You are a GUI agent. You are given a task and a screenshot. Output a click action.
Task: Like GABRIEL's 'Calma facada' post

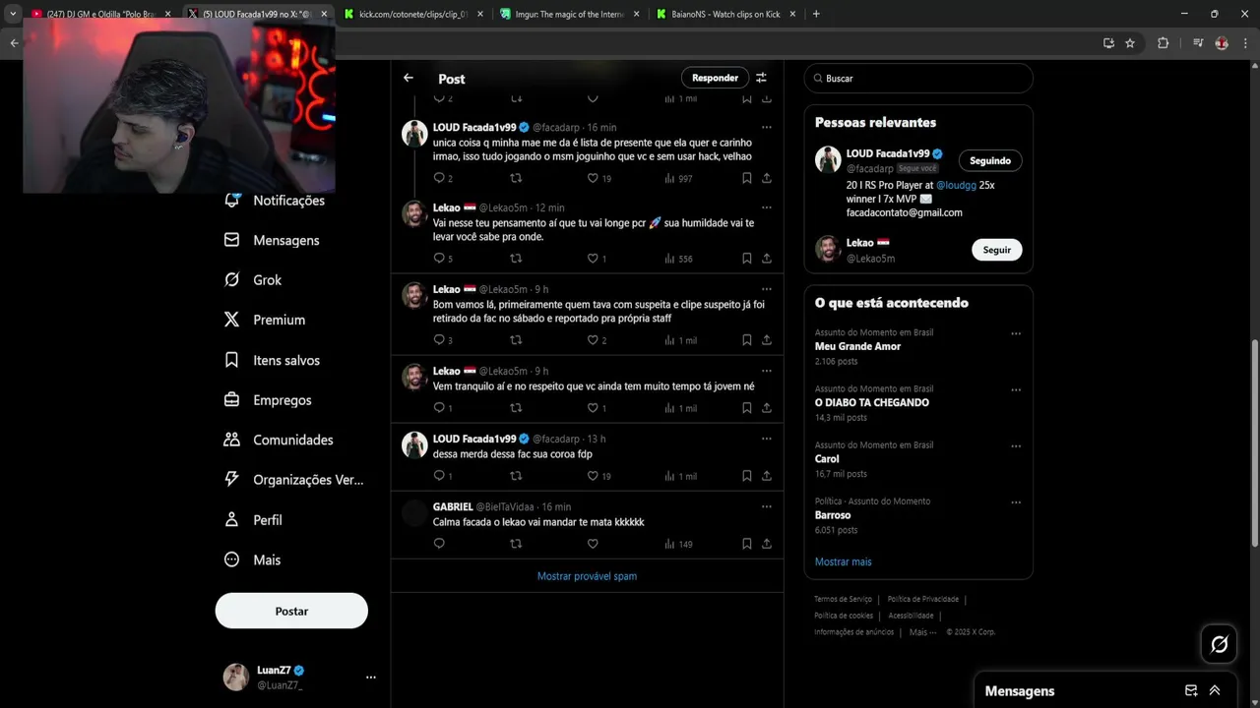pyautogui.click(x=593, y=544)
